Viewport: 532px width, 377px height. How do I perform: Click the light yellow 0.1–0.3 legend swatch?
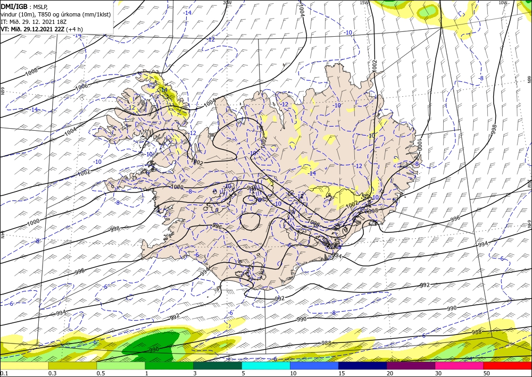click(x=24, y=365)
